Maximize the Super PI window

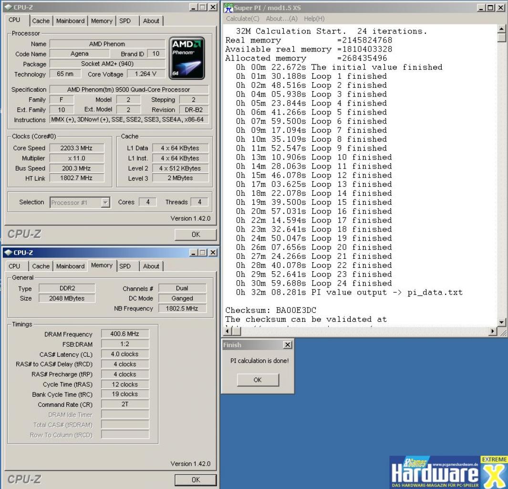point(490,8)
